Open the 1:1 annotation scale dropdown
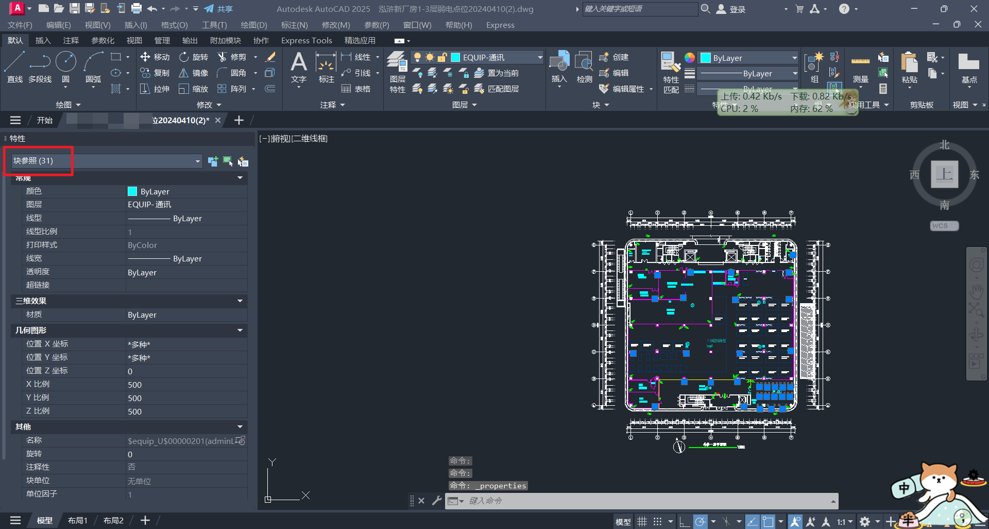Image resolution: width=989 pixels, height=529 pixels. pos(844,522)
